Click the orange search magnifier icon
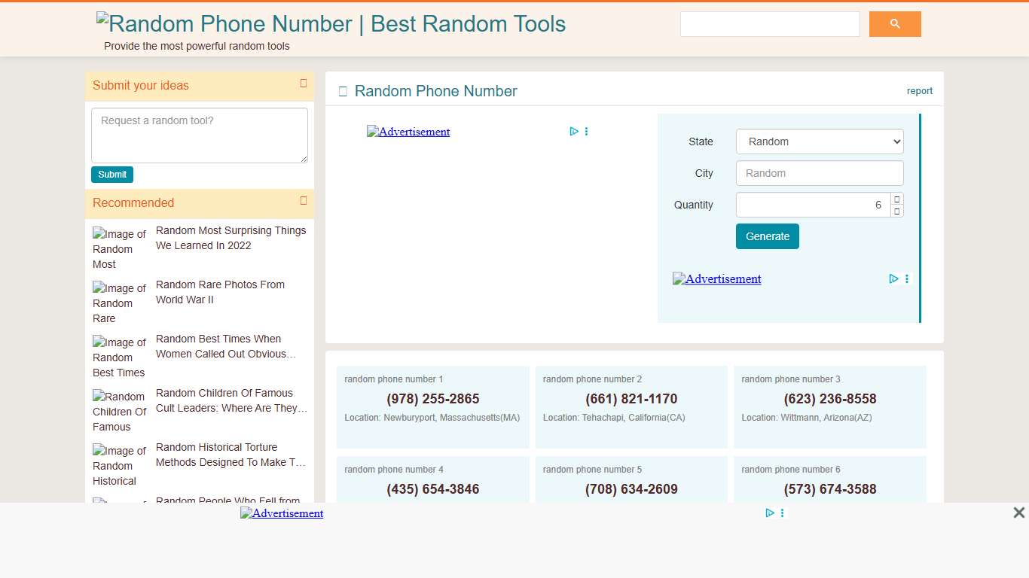This screenshot has width=1029, height=578. 895,23
